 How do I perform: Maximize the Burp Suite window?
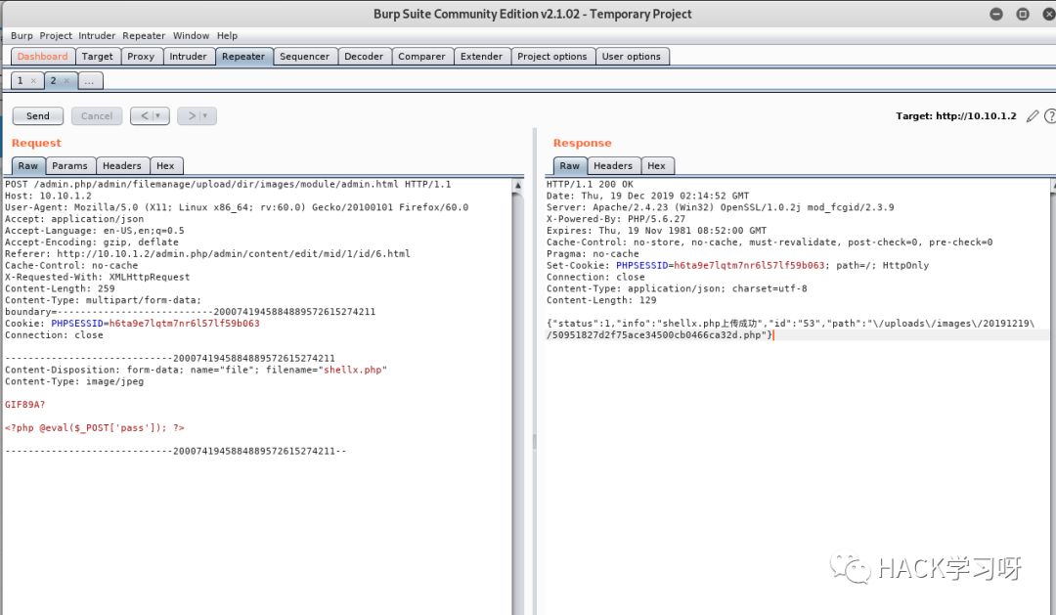[x=1023, y=14]
